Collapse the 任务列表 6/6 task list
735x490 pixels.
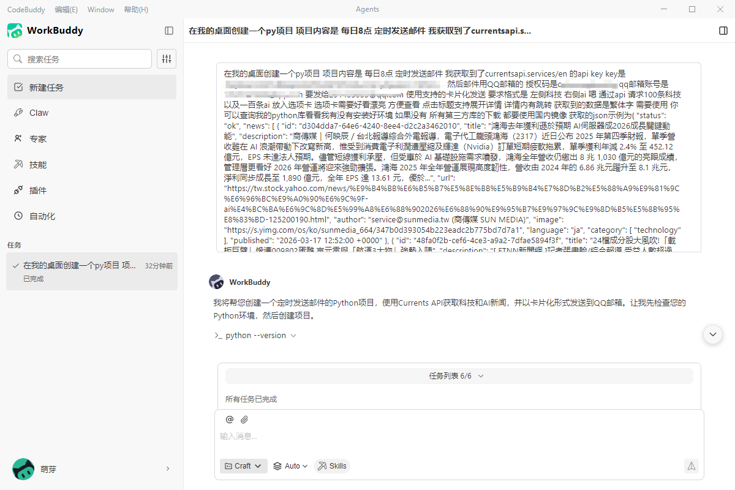[481, 376]
